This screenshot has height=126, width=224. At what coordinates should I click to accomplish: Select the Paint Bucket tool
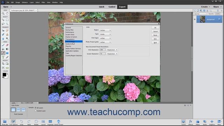point(3,49)
